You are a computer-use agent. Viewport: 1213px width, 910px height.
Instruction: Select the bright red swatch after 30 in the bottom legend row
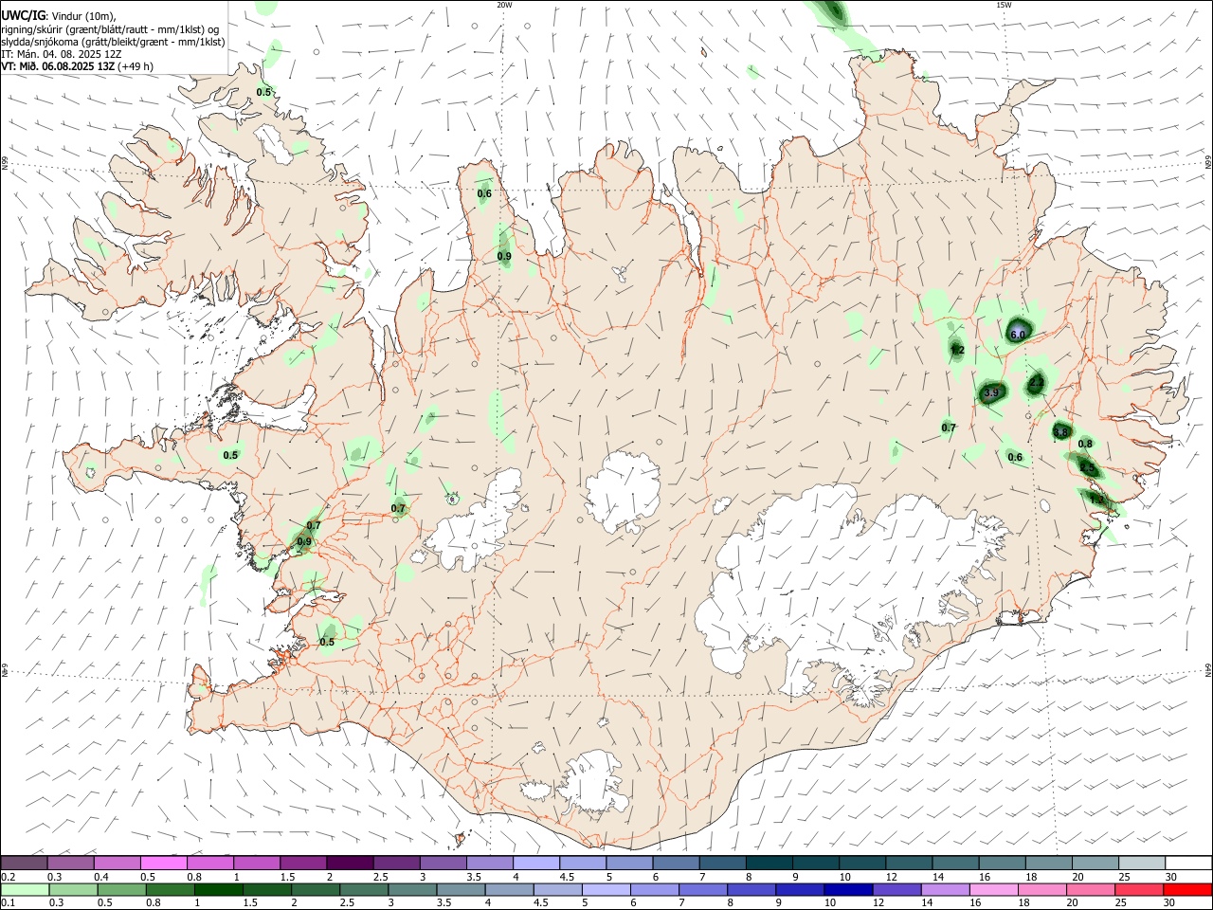[1188, 890]
